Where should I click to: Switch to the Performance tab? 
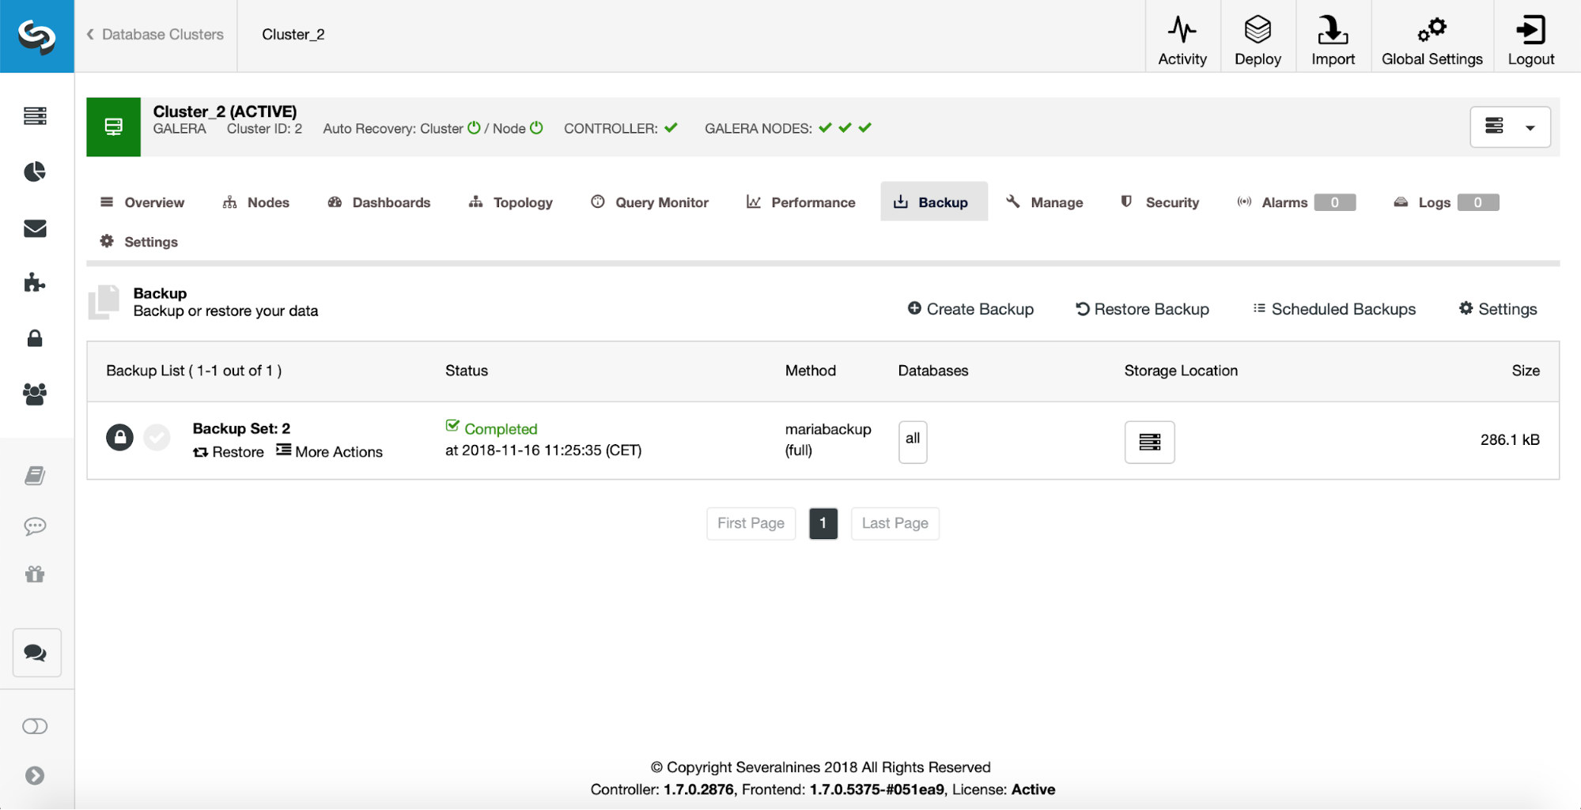(x=800, y=202)
